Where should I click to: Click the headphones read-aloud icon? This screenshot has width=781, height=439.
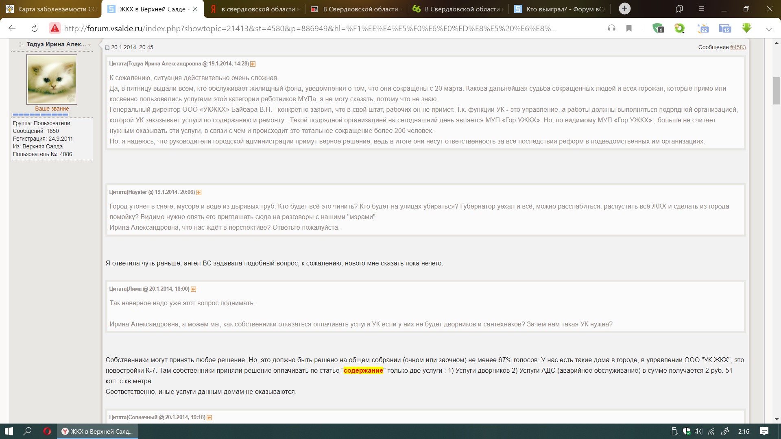click(x=611, y=28)
